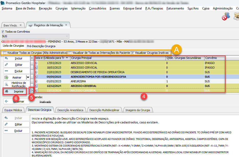Close the Registros de Internação tab
Image resolution: width=239 pixels, height=157 pixels.
(x=66, y=25)
